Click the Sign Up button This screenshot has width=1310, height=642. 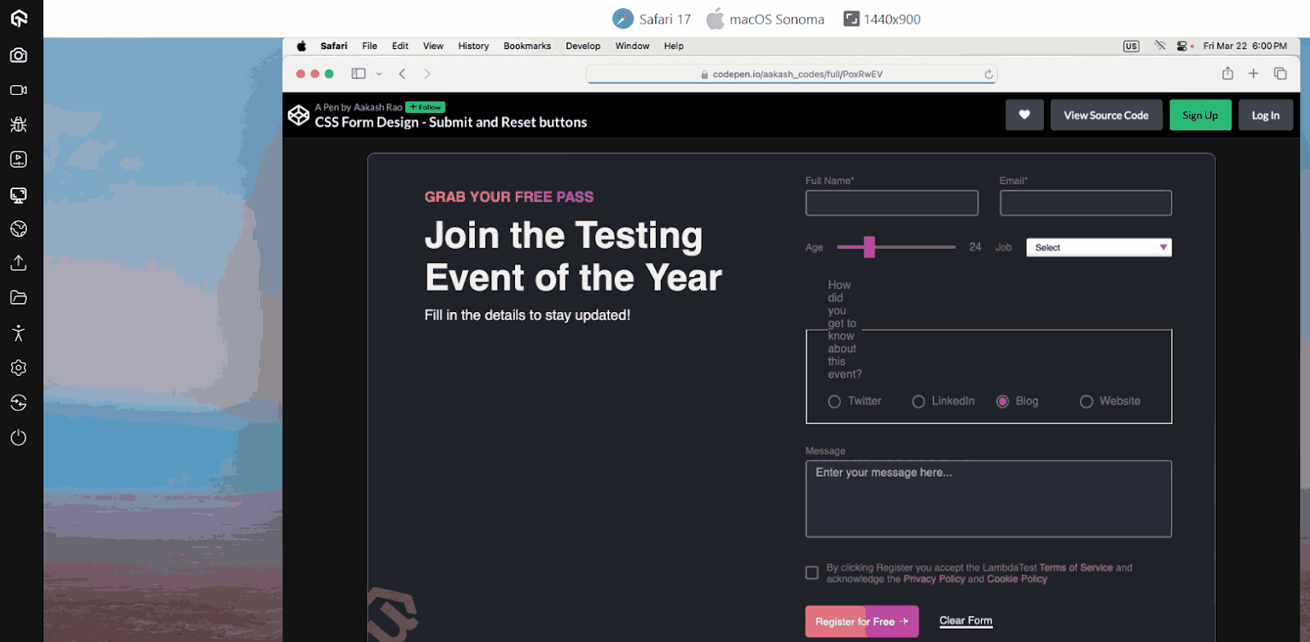(x=1199, y=115)
